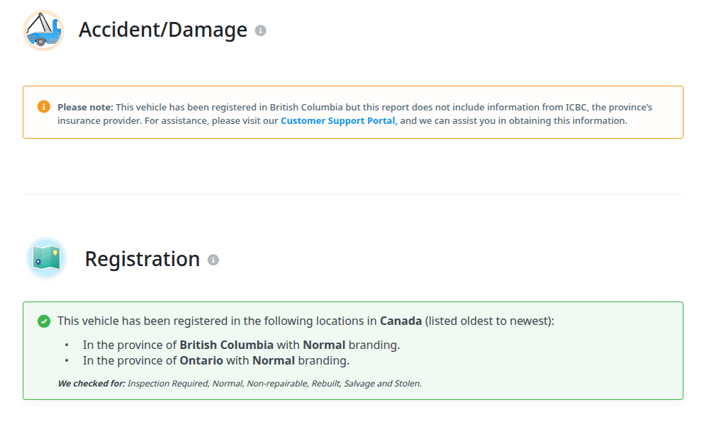
Task: Click "British Columbia" in the registration list
Action: coord(226,345)
